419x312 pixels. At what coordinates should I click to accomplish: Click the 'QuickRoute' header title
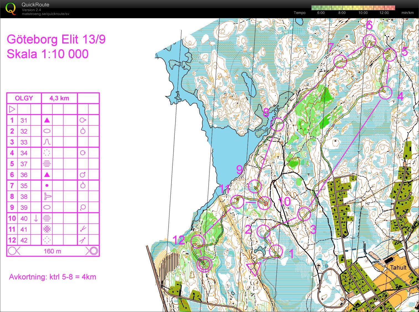(x=35, y=5)
